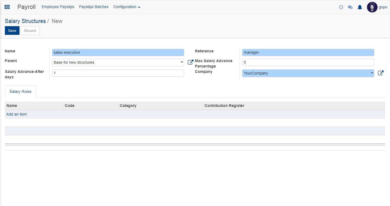390x206 pixels.
Task: Open external link for Company field
Action: pyautogui.click(x=381, y=73)
